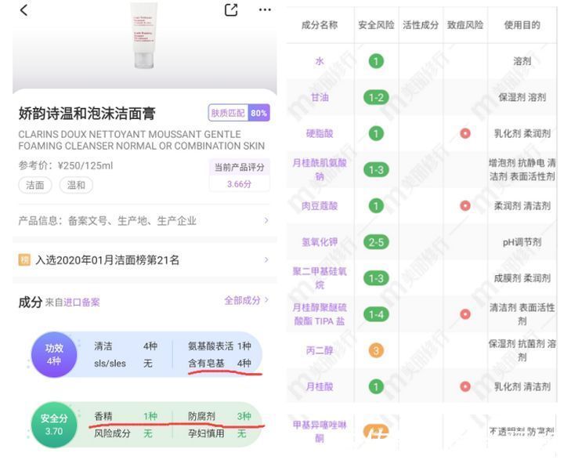Tap safety badge 1 in 月桂酸 row
Image resolution: width=564 pixels, height=460 pixels.
coord(376,387)
